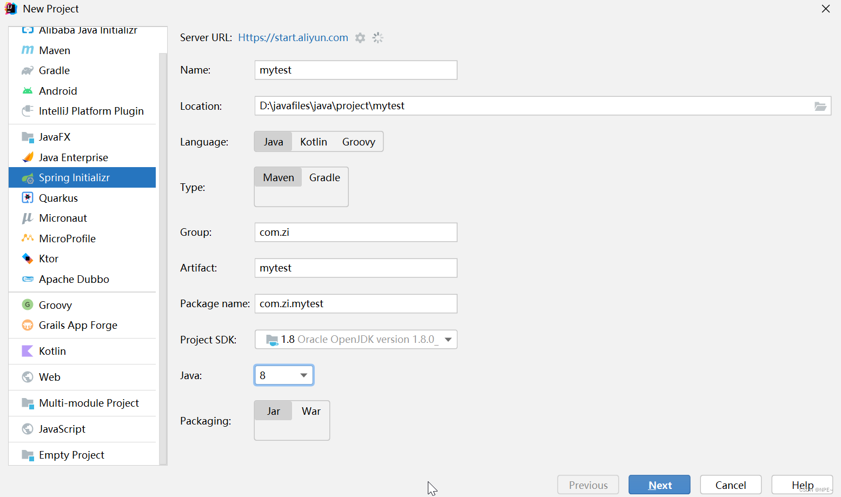Click the Web globe icon
Viewport: 841px width, 497px height.
pos(28,377)
